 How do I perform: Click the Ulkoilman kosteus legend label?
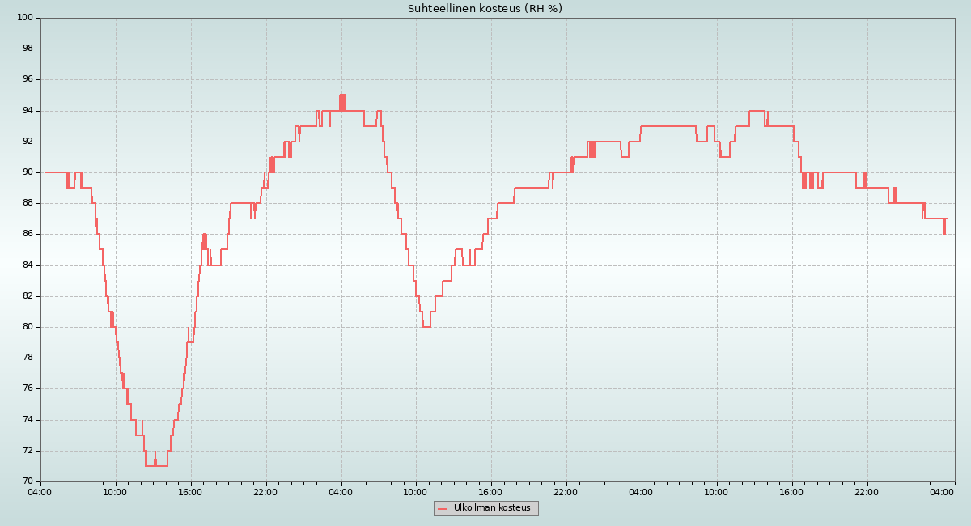click(492, 508)
